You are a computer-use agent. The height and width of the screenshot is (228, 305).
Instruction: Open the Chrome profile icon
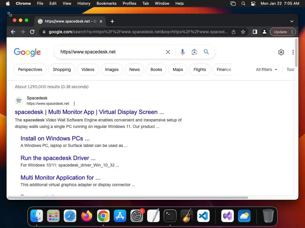(264, 32)
